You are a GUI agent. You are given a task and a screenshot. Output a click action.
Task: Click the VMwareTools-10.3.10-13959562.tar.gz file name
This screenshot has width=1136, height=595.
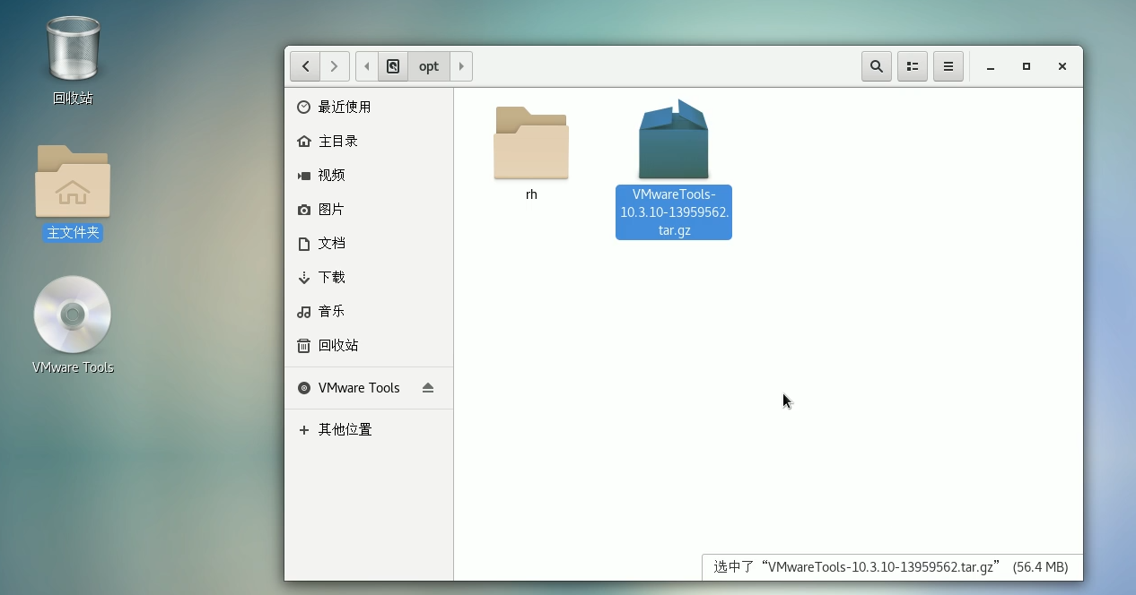(674, 212)
